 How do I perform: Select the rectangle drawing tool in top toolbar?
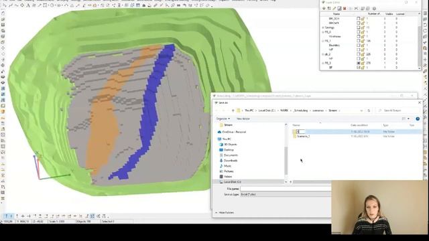point(45,5)
